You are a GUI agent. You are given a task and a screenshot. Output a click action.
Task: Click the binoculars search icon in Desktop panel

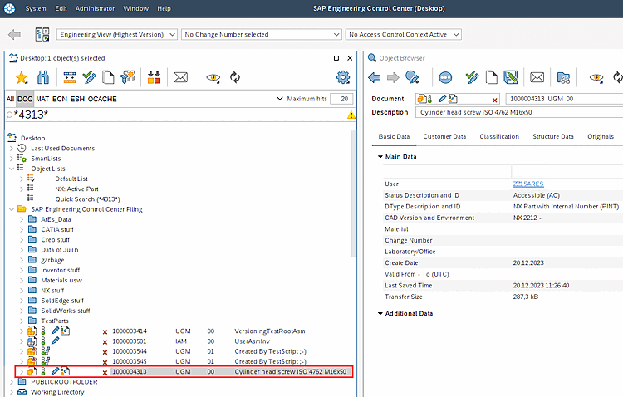tap(43, 77)
